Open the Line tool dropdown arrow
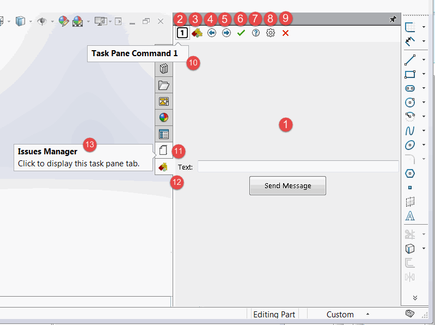This screenshot has height=325, width=435. pos(424,60)
